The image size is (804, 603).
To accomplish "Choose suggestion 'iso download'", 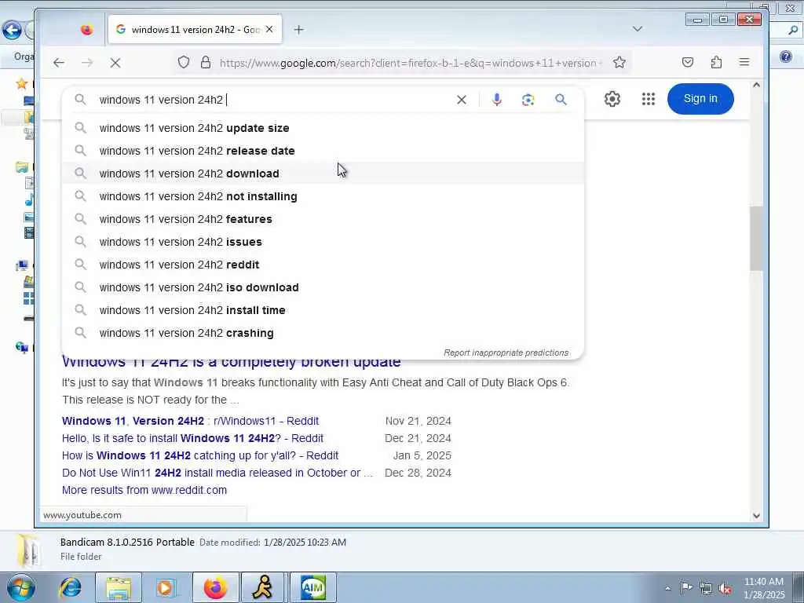I will click(x=323, y=287).
